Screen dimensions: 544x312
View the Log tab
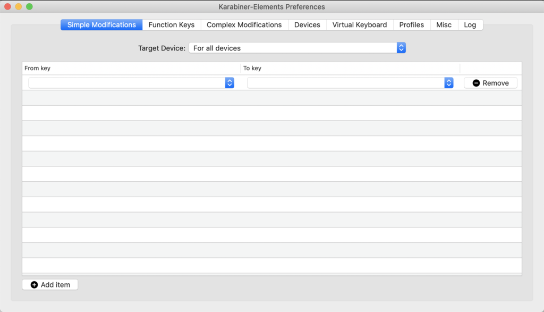pyautogui.click(x=470, y=24)
